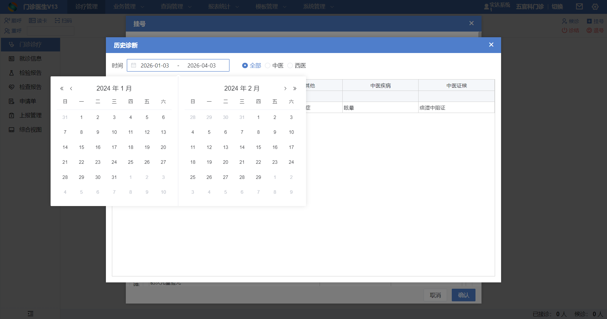Pick February 8 in the 2024年2月 calendar
Viewport: 607px width, 319px height.
258,132
